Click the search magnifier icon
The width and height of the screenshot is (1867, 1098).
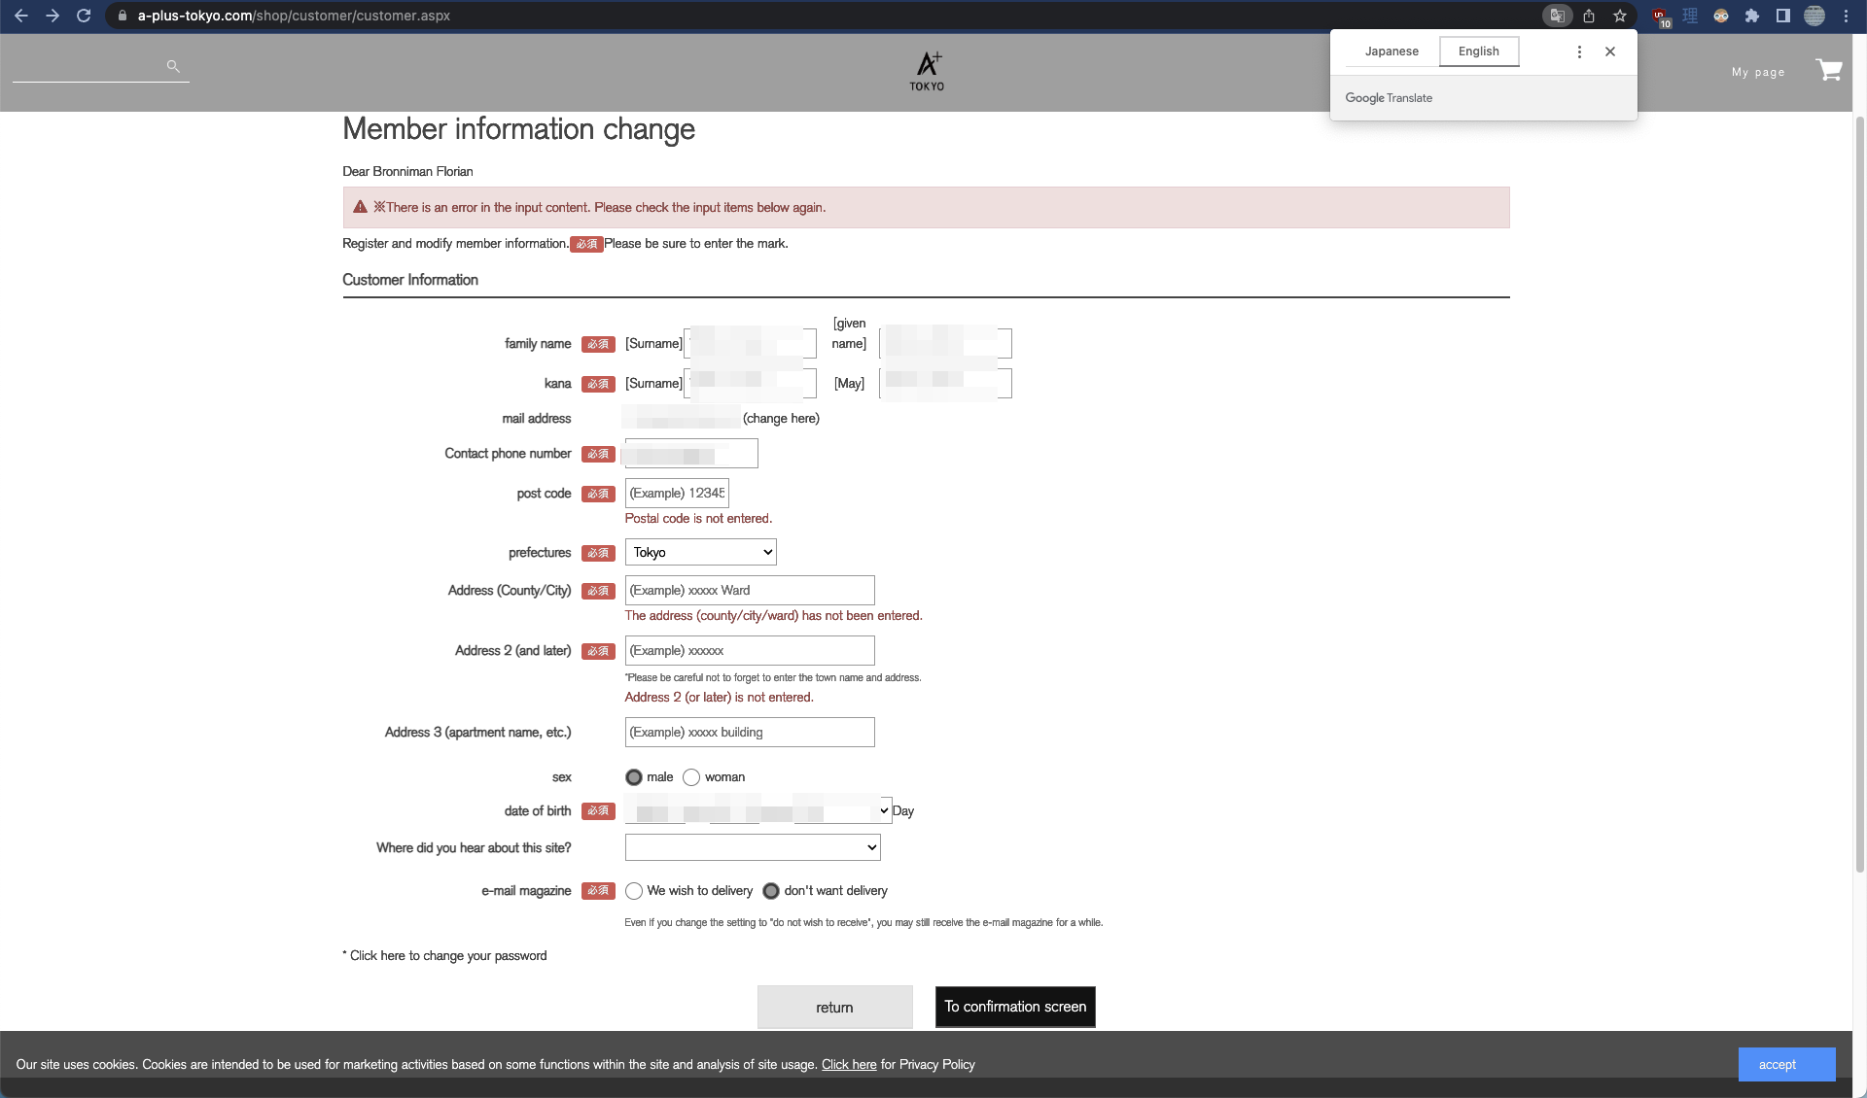173,66
